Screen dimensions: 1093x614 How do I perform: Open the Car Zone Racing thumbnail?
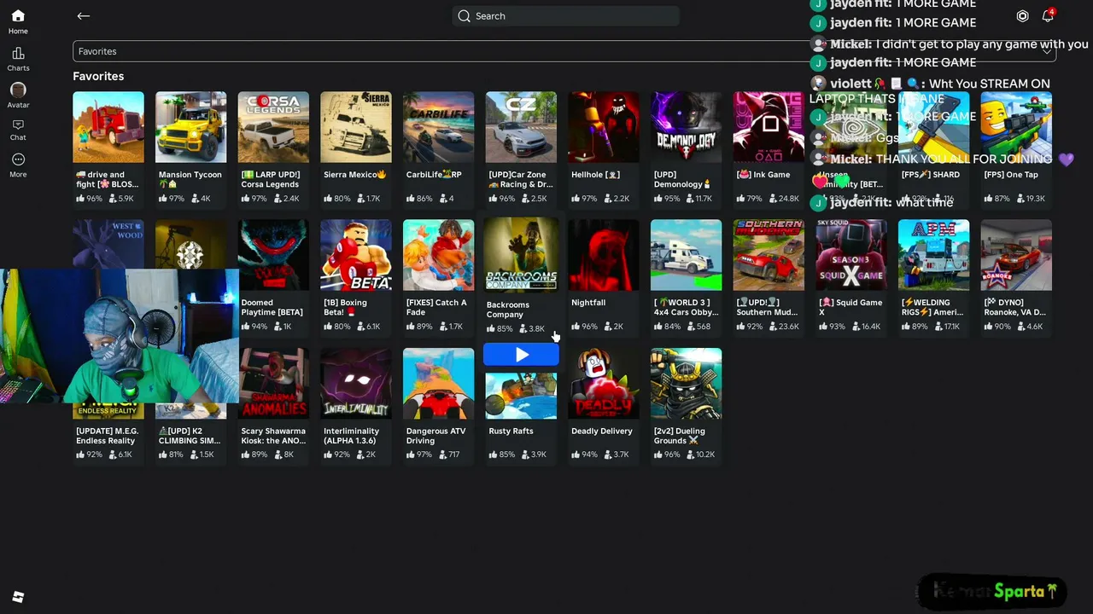coord(521,127)
